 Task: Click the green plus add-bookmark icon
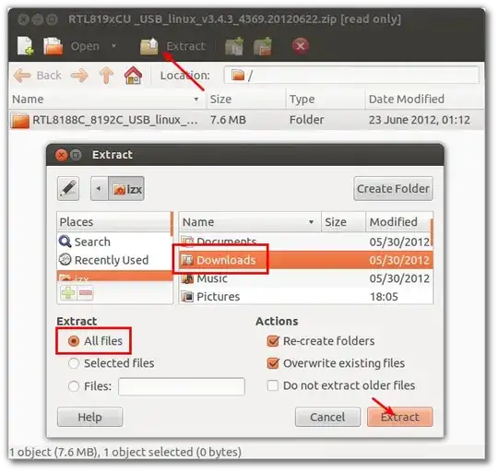coord(68,292)
